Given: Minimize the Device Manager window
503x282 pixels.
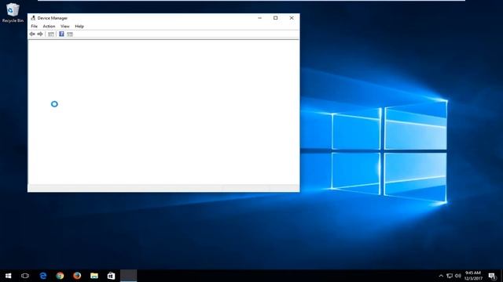Looking at the screenshot, I should point(260,18).
